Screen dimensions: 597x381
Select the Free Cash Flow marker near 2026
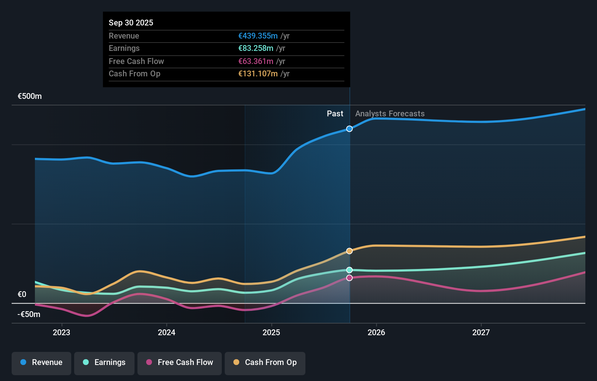[349, 278]
